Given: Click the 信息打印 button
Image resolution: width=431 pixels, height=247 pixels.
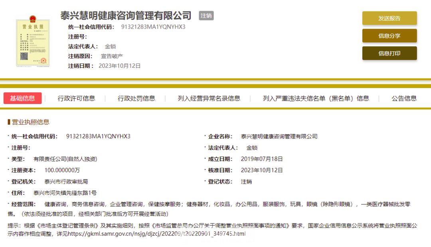Looking at the screenshot, I should tap(389, 53).
